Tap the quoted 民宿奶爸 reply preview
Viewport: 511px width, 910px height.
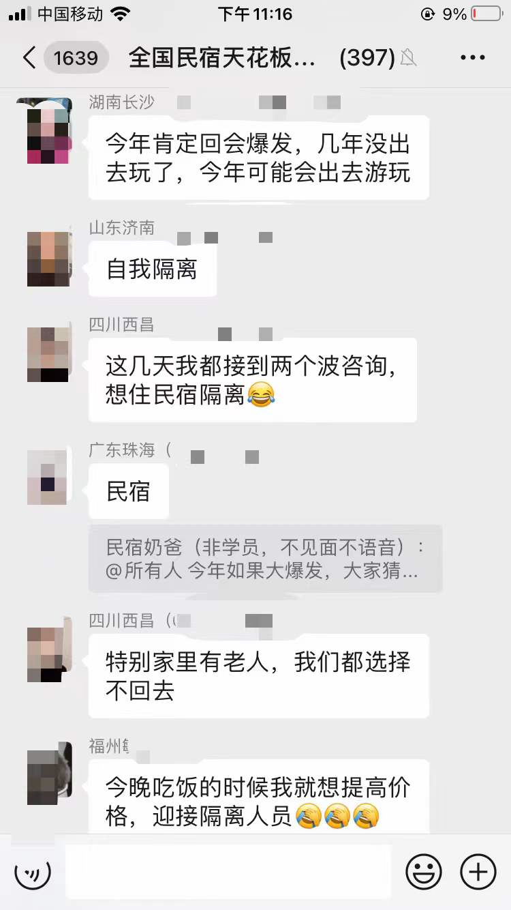click(x=266, y=559)
